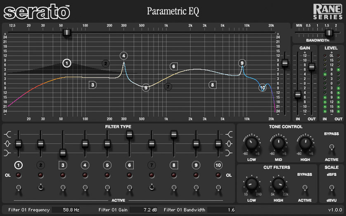Select filter number 3 button below the sliders
The height and width of the screenshot is (216, 346).
(x=63, y=165)
